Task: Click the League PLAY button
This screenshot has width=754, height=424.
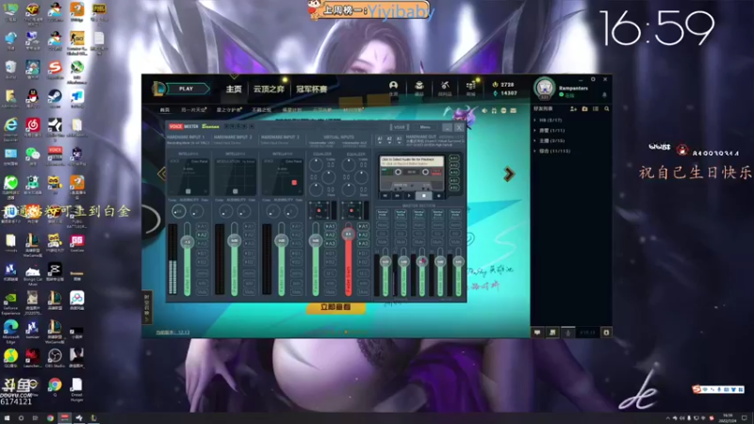Action: pos(186,89)
